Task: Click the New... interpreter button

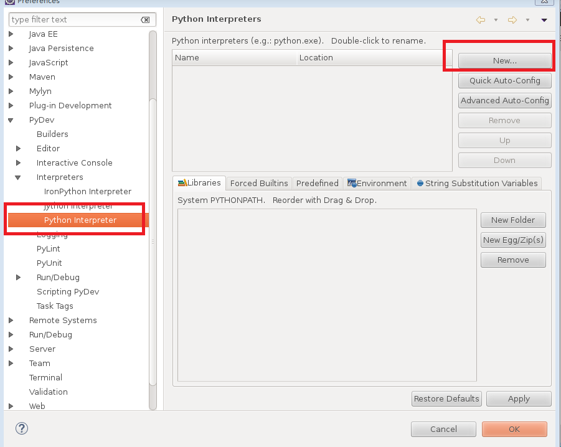Action: (504, 61)
